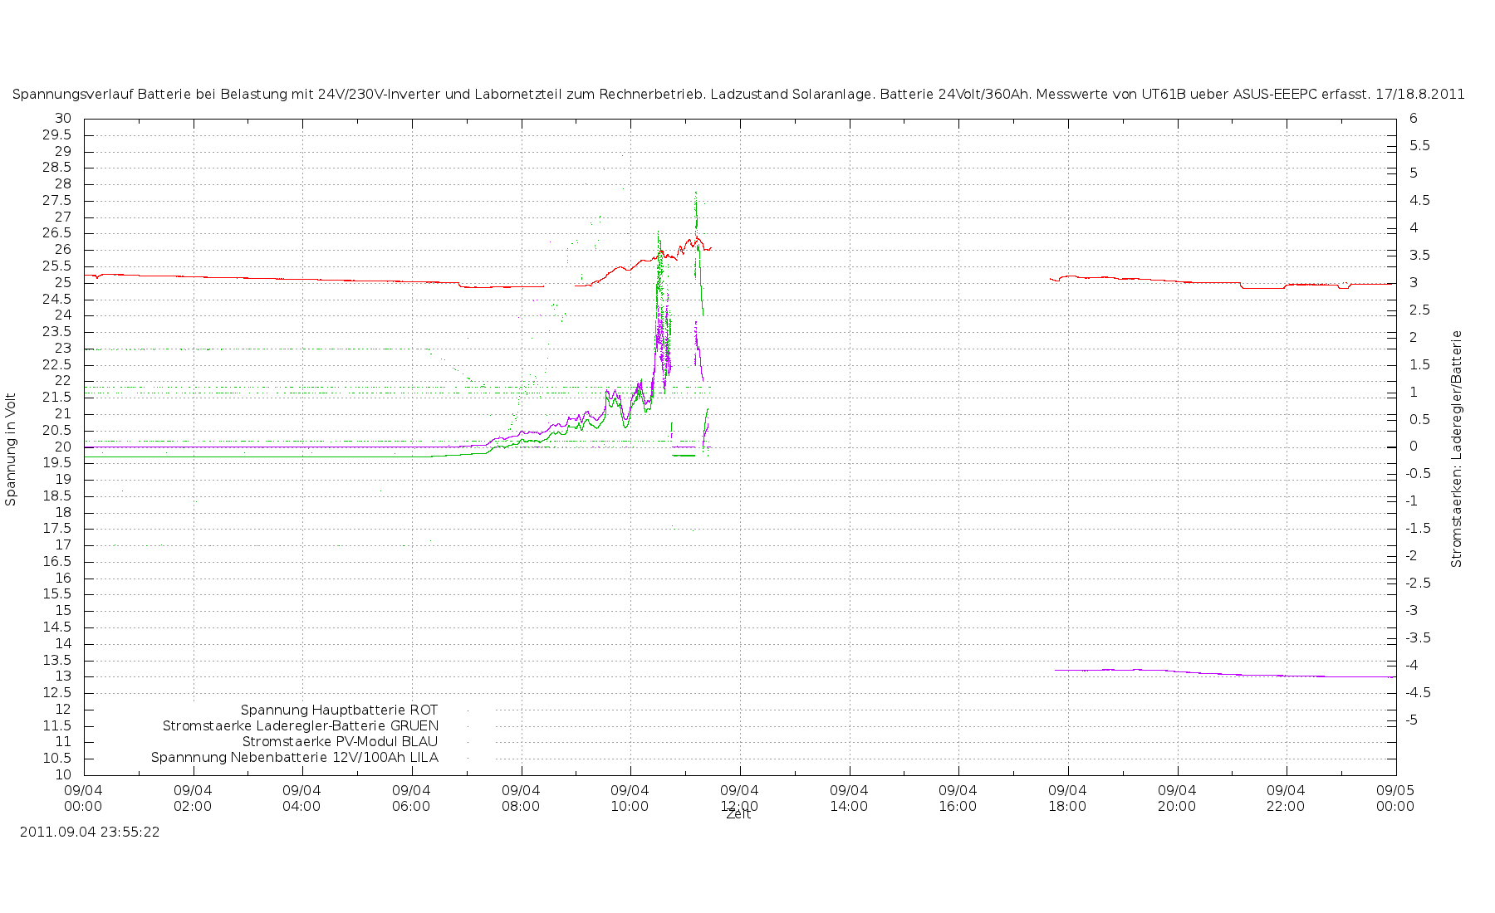Click the chart title text at top
Viewport: 1495px width, 913px height.
pos(738,95)
